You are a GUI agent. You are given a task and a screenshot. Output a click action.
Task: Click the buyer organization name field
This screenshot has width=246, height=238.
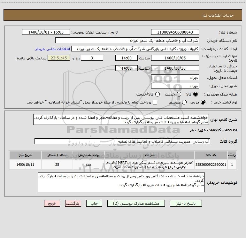[127, 40]
